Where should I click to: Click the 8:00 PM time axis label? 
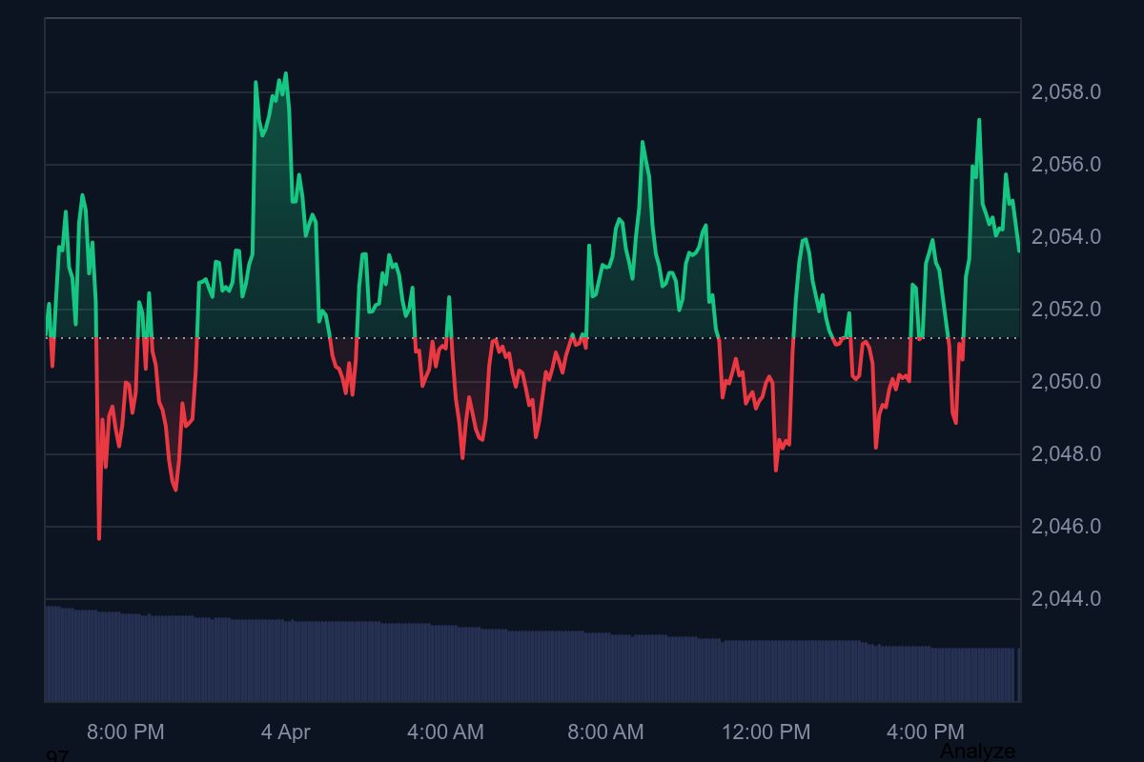125,732
